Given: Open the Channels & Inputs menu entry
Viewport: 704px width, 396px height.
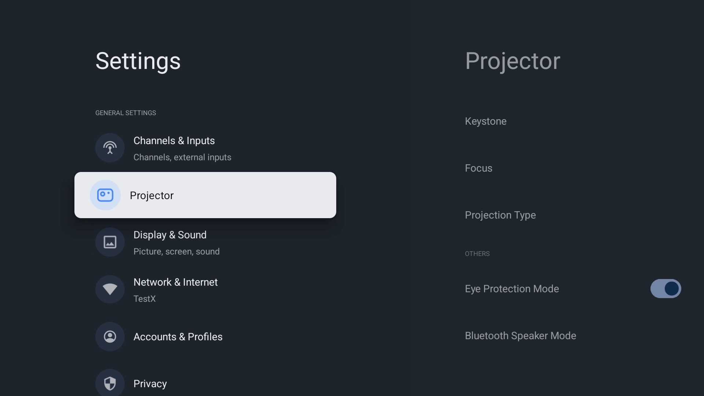Looking at the screenshot, I should pyautogui.click(x=205, y=148).
